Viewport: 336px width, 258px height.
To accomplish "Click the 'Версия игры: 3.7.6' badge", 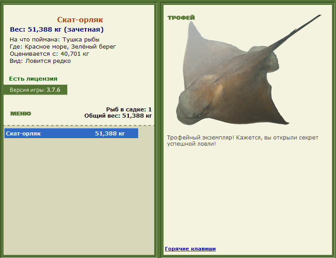I will pos(35,90).
